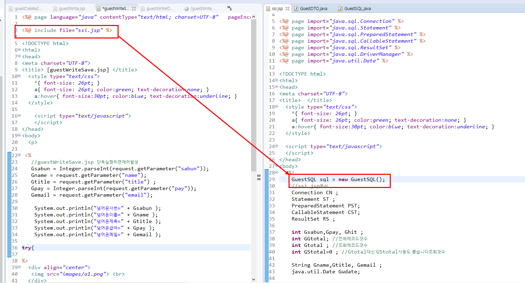
Task: Select the *guestWriteS... editor tab
Action: [116, 9]
